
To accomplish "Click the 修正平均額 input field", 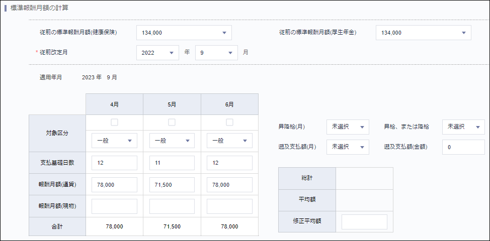I will (364, 222).
